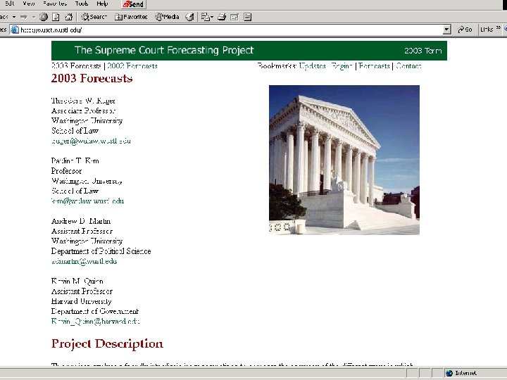
Task: Expand the Links toolbar chevron
Action: 499,28
